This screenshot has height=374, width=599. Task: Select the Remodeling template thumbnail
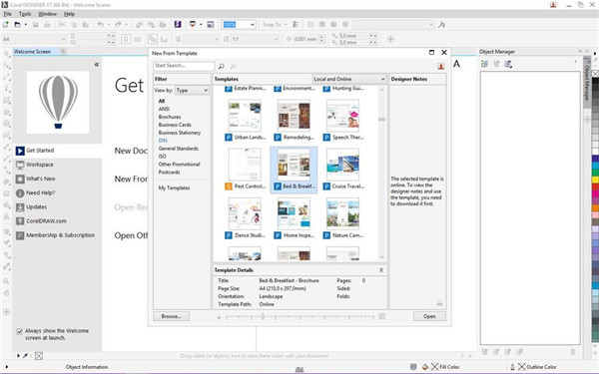294,116
